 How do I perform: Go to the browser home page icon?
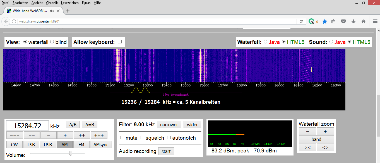pos(363,21)
